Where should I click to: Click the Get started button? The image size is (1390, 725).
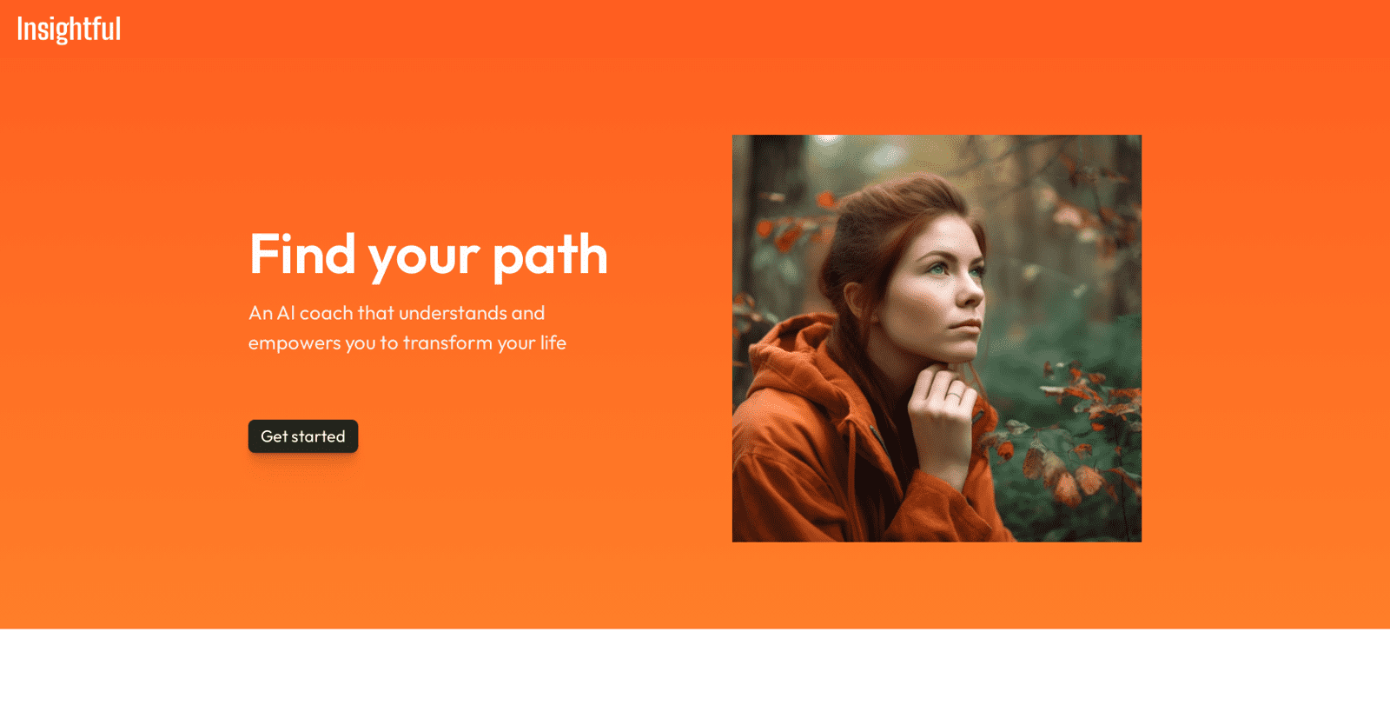click(x=303, y=436)
